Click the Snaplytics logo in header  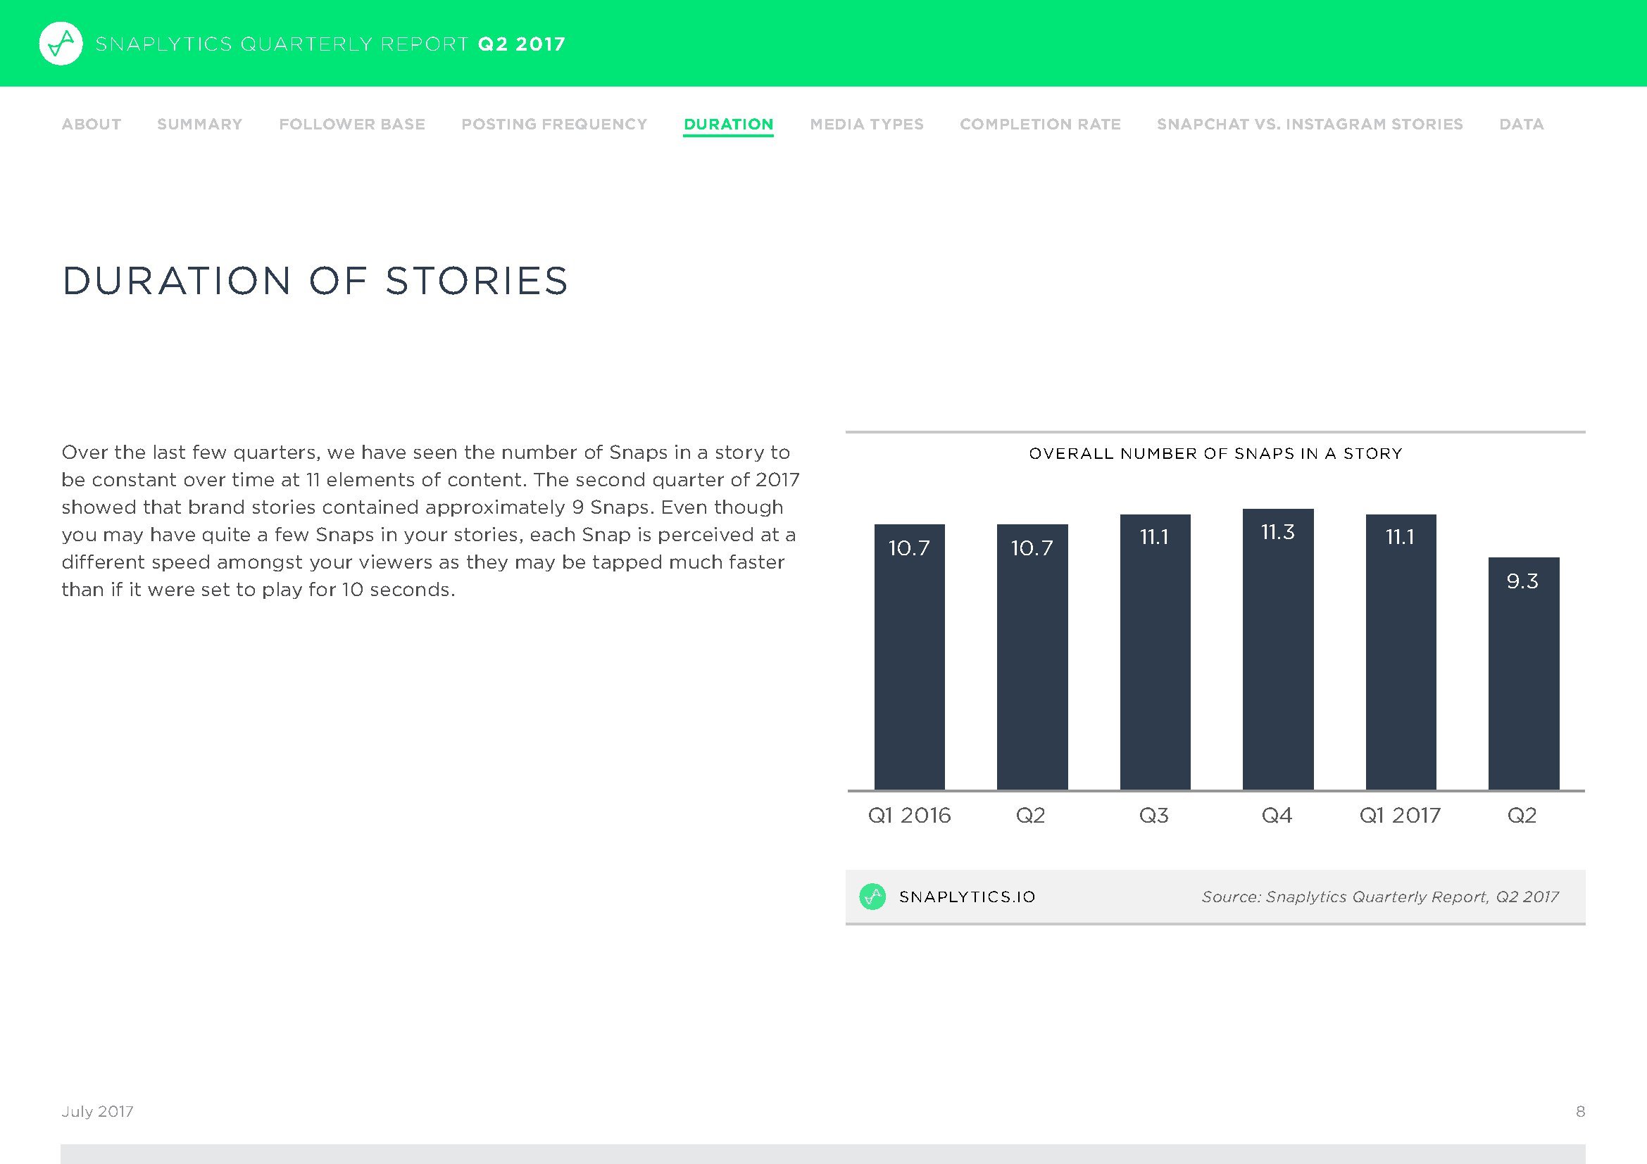[61, 44]
